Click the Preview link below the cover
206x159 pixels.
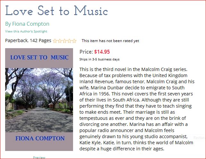pos(39,157)
